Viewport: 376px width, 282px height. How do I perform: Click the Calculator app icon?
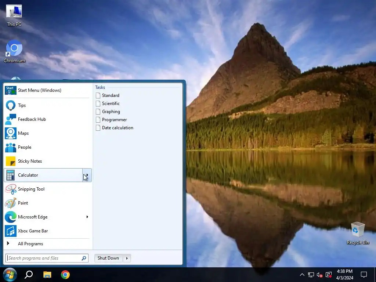pos(11,175)
